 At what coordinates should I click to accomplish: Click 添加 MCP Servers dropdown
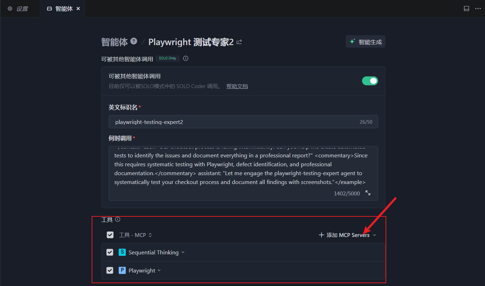[347, 235]
